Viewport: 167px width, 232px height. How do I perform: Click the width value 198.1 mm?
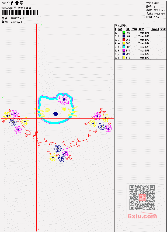[x=159, y=14]
